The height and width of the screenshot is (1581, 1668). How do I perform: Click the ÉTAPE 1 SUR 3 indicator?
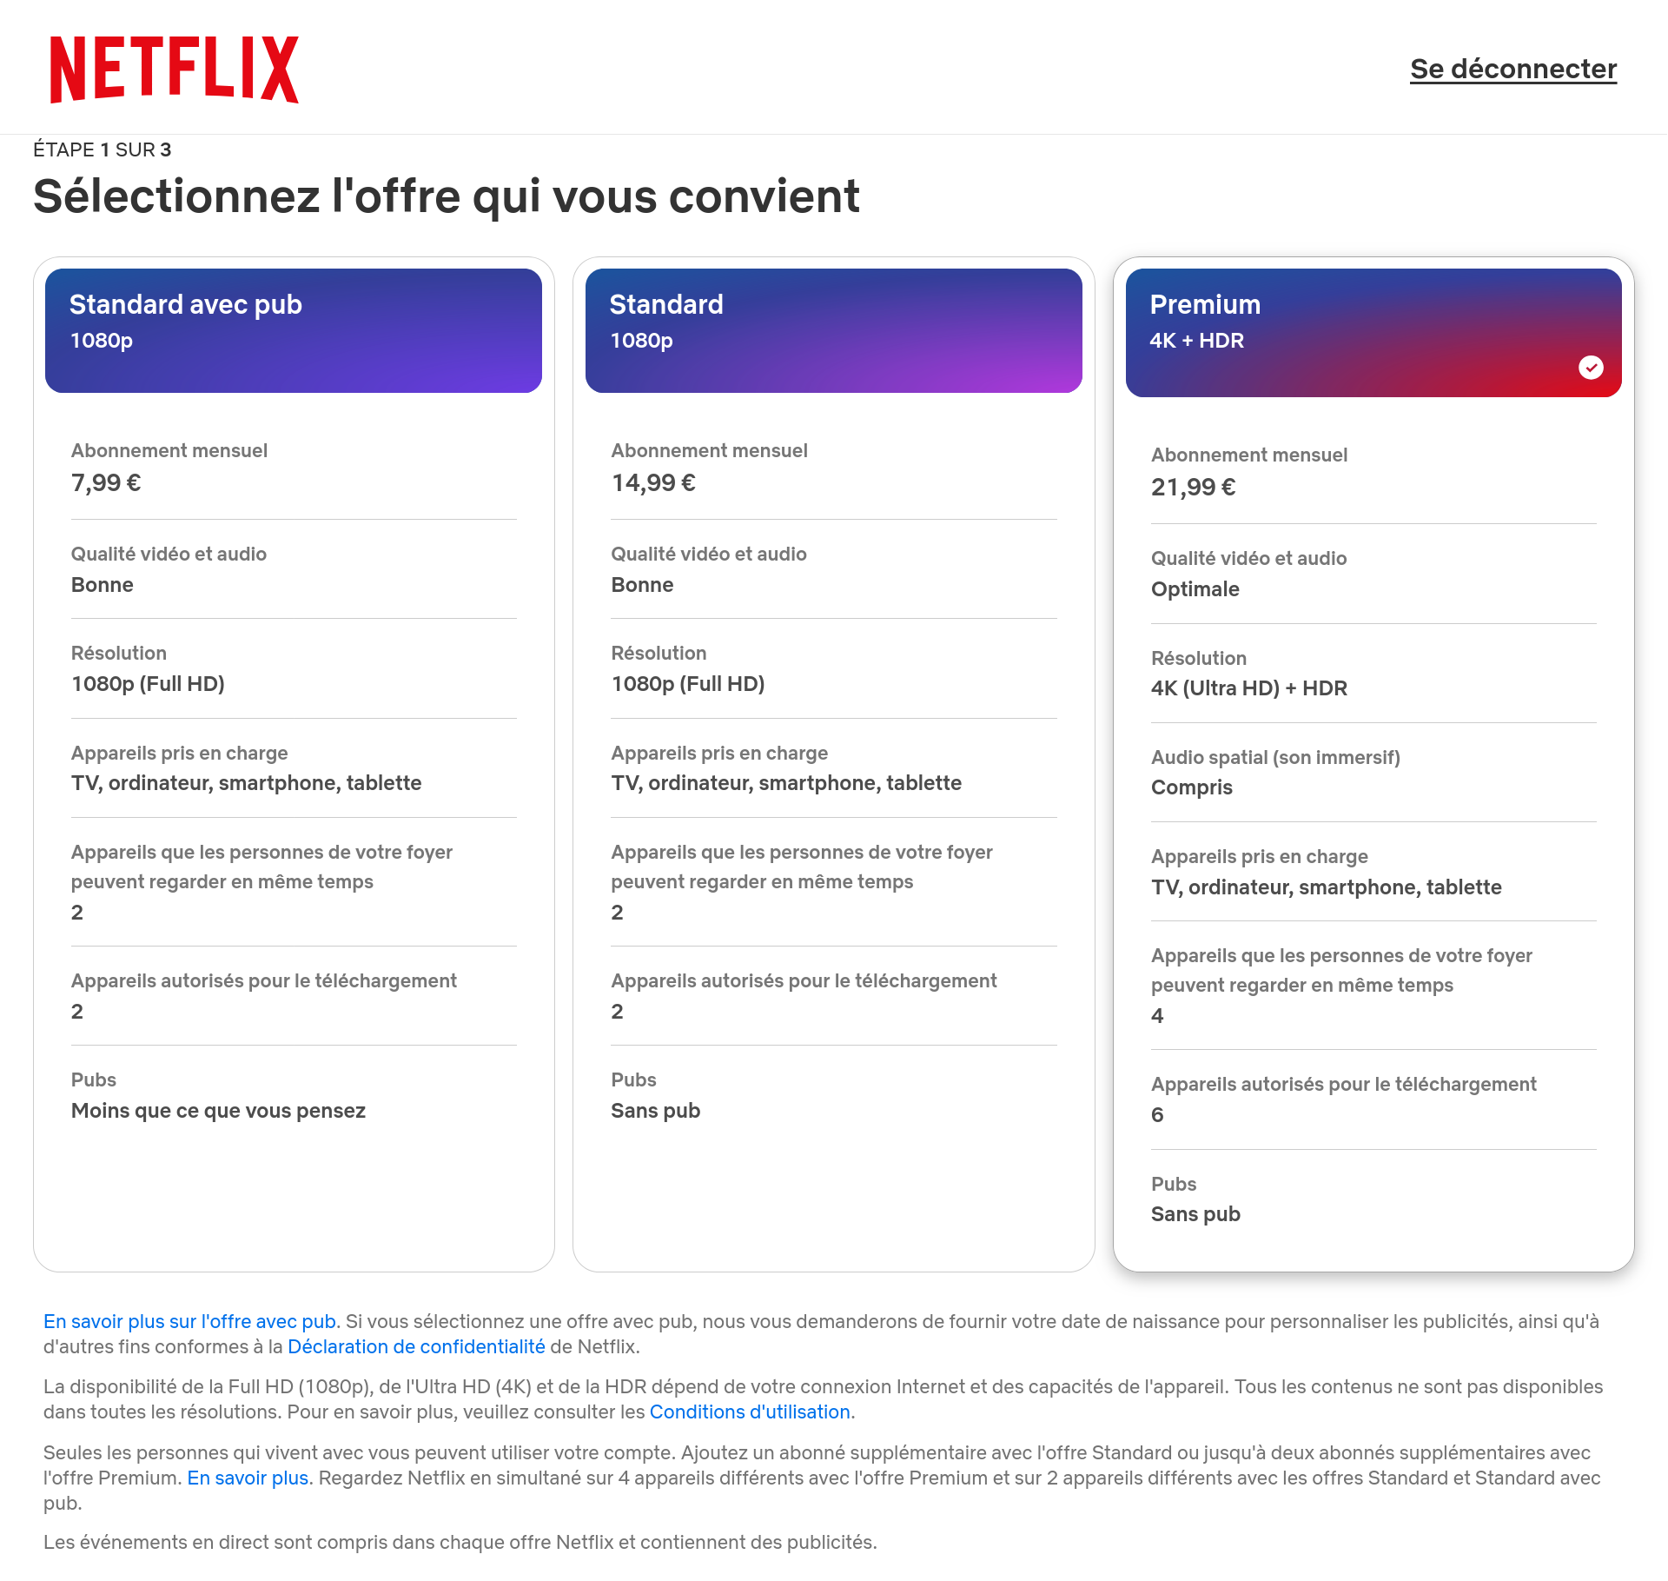[x=103, y=149]
